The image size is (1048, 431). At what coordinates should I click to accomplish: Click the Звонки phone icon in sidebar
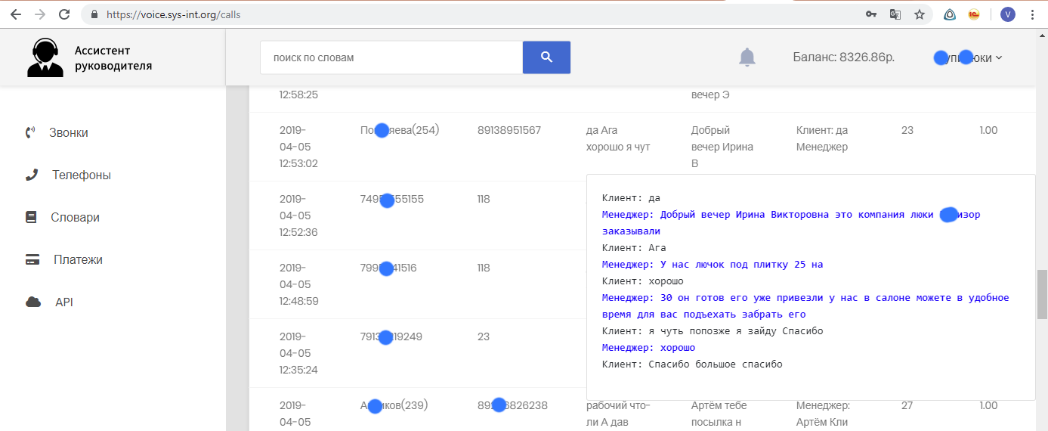(x=30, y=132)
